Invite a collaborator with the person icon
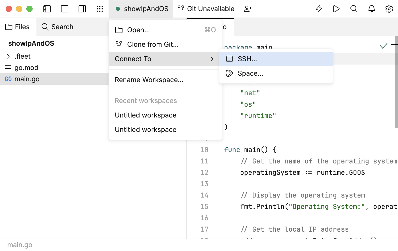 (x=248, y=9)
